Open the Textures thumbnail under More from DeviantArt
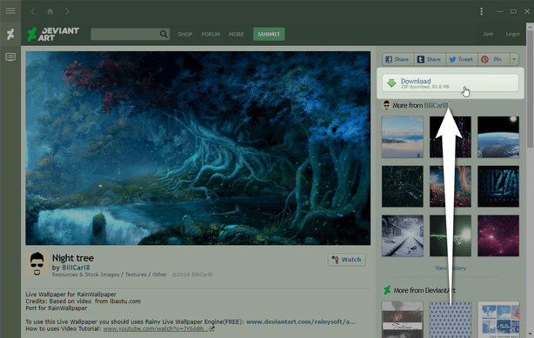 [x=403, y=319]
